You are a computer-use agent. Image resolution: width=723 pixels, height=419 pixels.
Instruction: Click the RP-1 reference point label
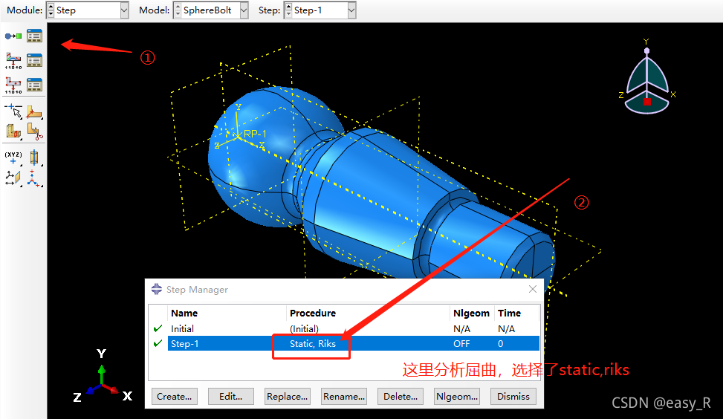tap(255, 134)
